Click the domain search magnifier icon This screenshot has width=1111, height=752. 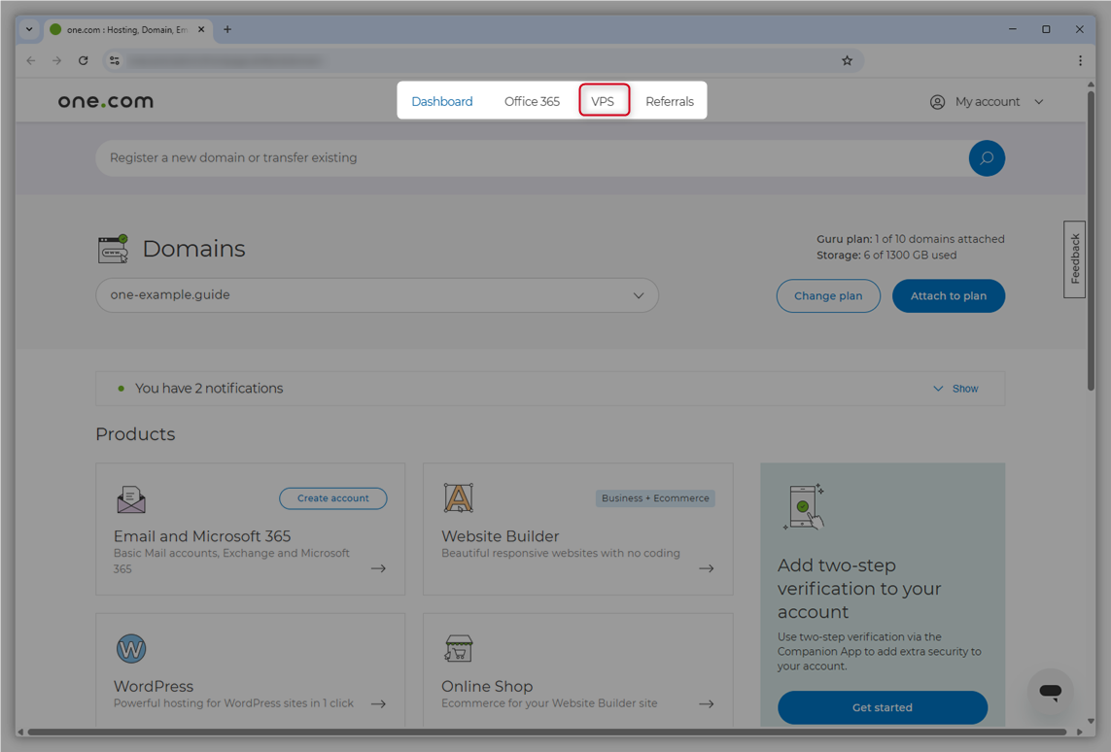tap(987, 157)
